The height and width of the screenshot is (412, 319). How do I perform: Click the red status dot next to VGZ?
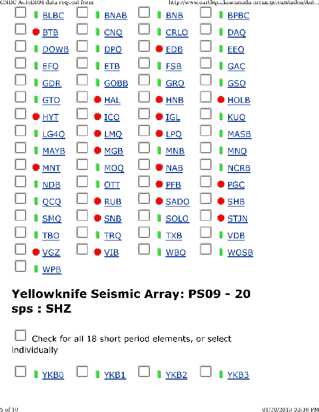(36, 252)
